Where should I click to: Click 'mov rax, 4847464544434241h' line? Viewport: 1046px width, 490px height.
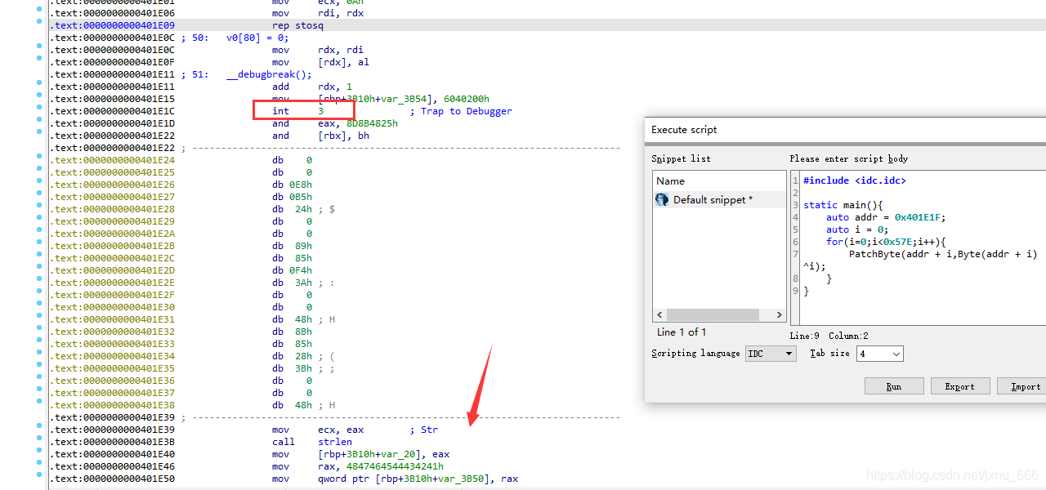358,466
